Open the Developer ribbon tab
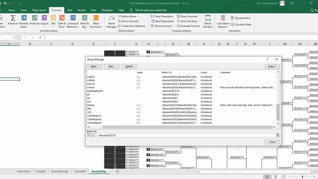 click(x=107, y=10)
